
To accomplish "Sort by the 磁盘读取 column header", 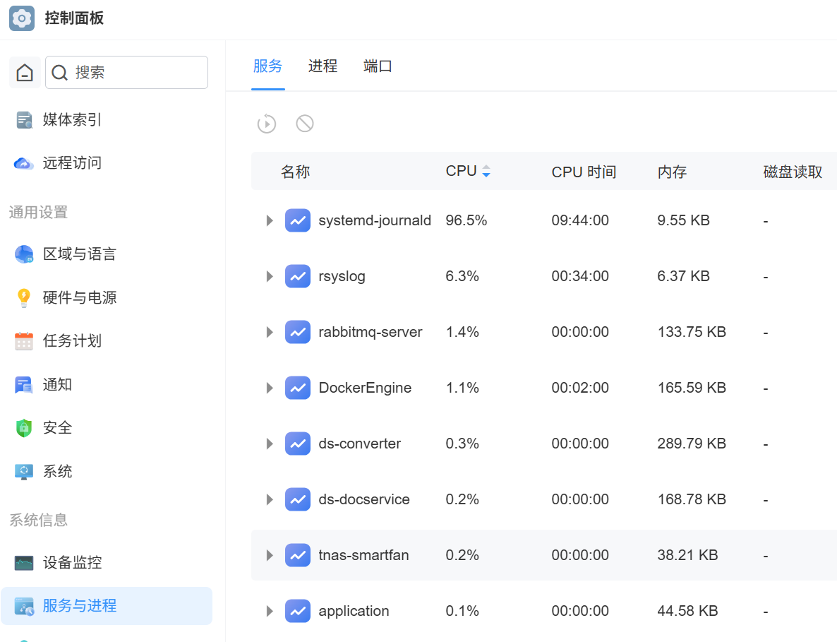I will click(x=793, y=172).
